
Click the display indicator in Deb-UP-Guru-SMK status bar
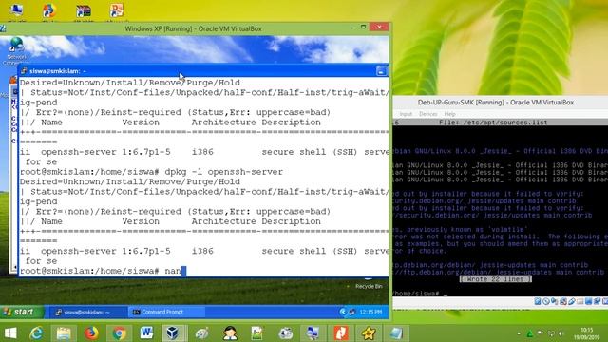pos(589,301)
